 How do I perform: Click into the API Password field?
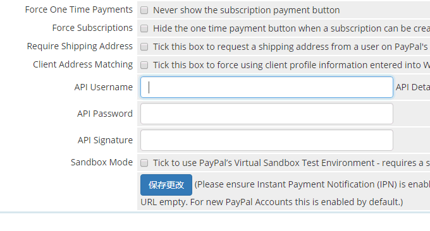[267, 114]
